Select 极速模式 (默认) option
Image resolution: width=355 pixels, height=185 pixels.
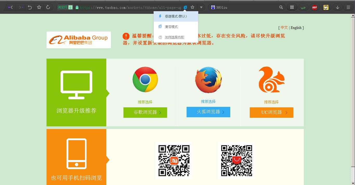(176, 16)
